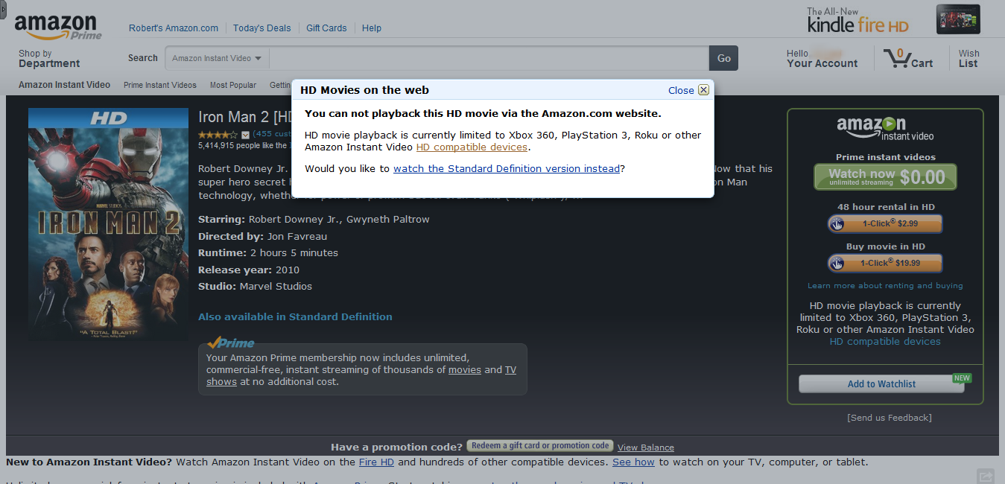Open View Balance link
This screenshot has height=484, width=1005.
[x=646, y=448]
